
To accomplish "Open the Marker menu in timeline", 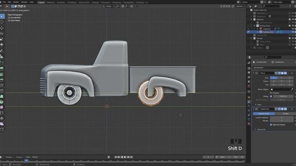I will pyautogui.click(x=35, y=157).
